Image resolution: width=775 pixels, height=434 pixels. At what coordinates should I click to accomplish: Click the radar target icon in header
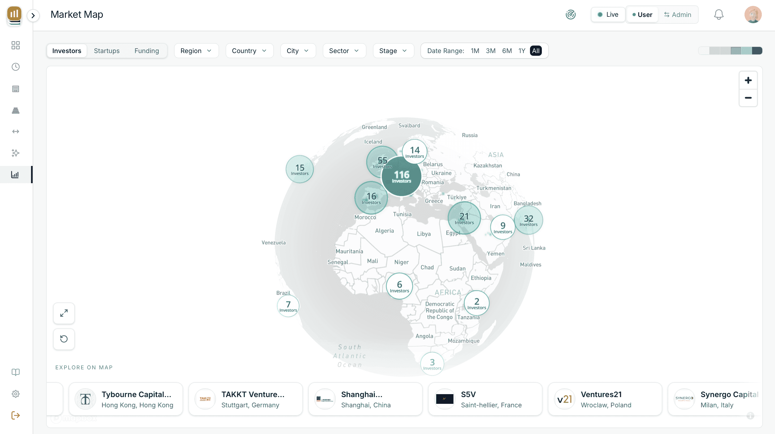(x=570, y=15)
